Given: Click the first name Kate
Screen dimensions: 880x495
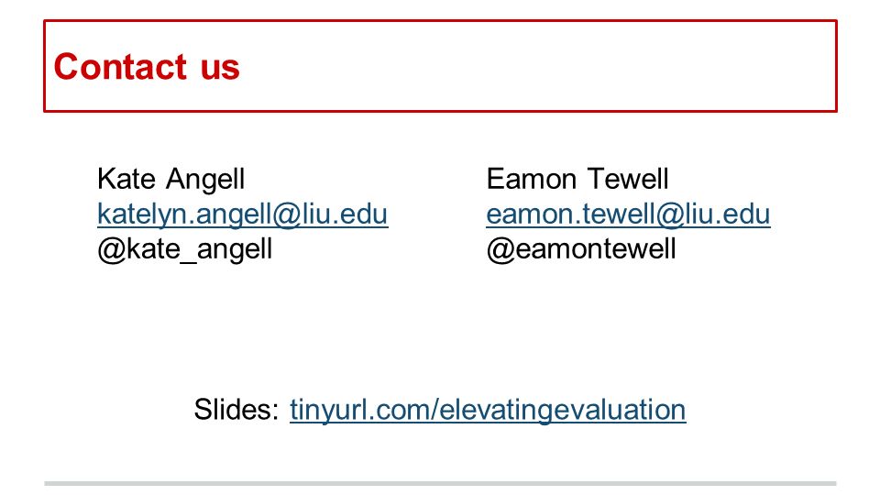Looking at the screenshot, I should [126, 179].
